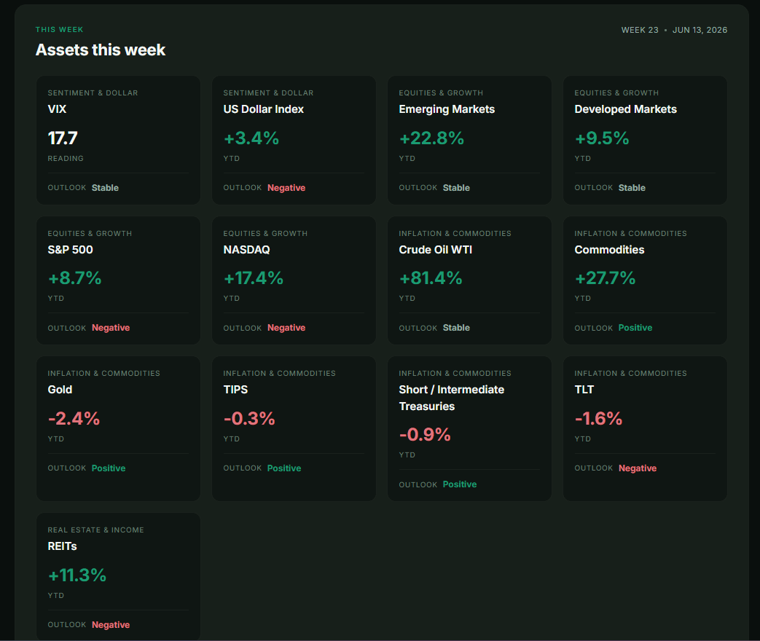The height and width of the screenshot is (641, 760).
Task: Click the 17.7 VIX reading
Action: [x=63, y=138]
